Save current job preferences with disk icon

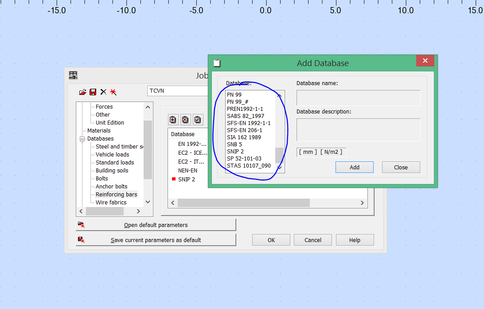93,92
